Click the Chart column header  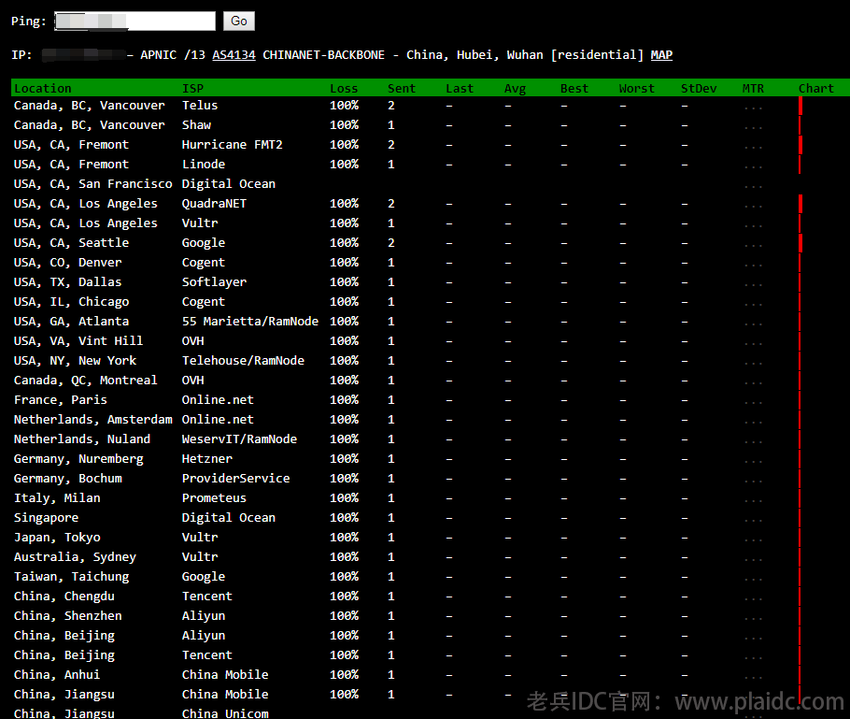click(815, 89)
